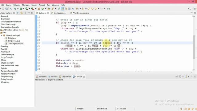Click the editor scroll down arrow
Viewport: 197px width, 111px height.
click(x=194, y=70)
